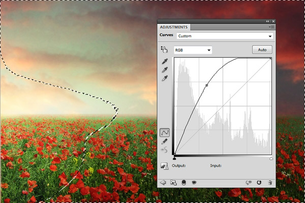Image resolution: width=305 pixels, height=203 pixels.
Task: Click the histogram warning recalculation icon
Action: (x=164, y=166)
